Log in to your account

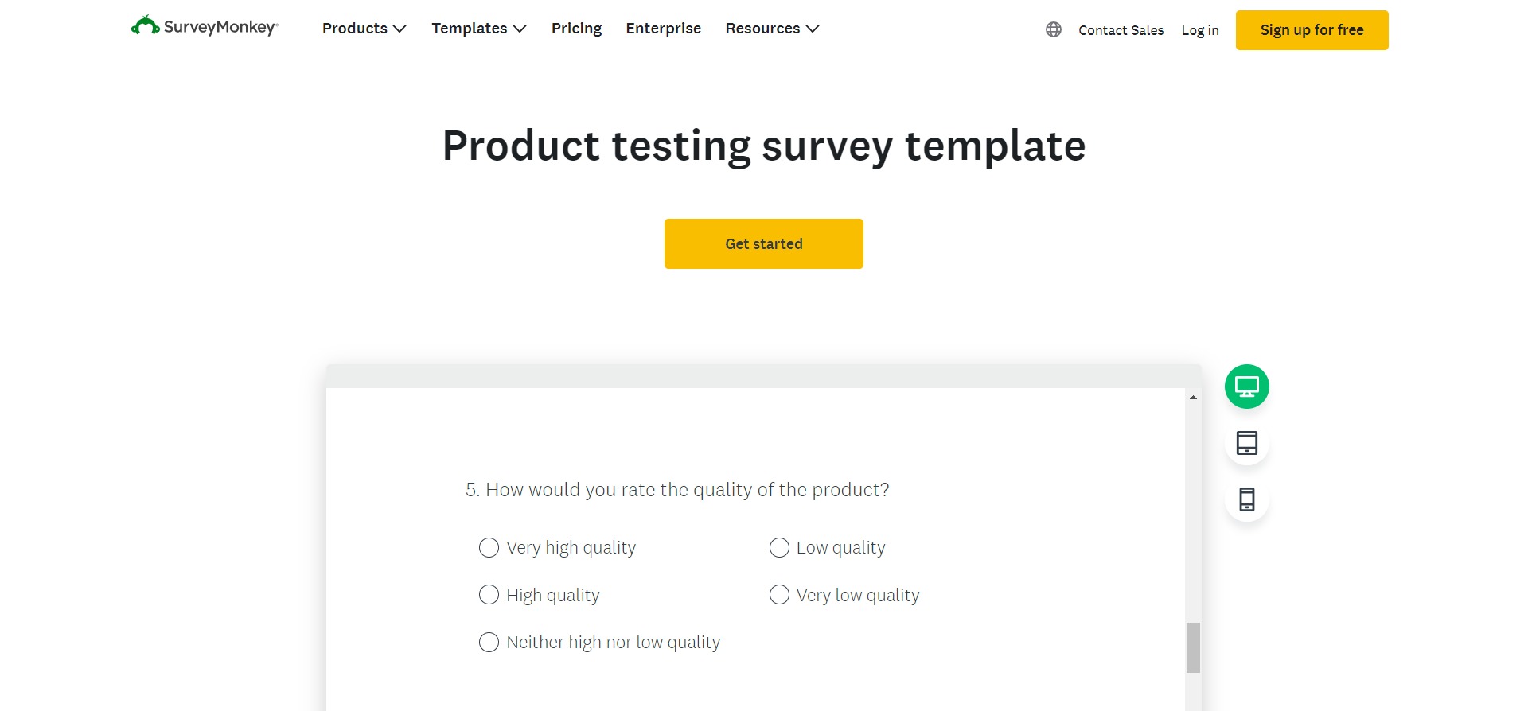coord(1199,30)
